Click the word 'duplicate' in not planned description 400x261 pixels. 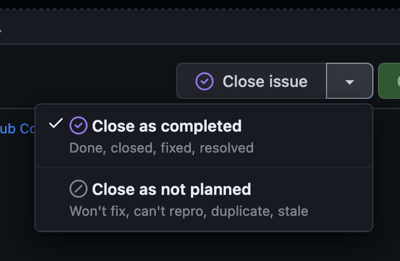(242, 211)
